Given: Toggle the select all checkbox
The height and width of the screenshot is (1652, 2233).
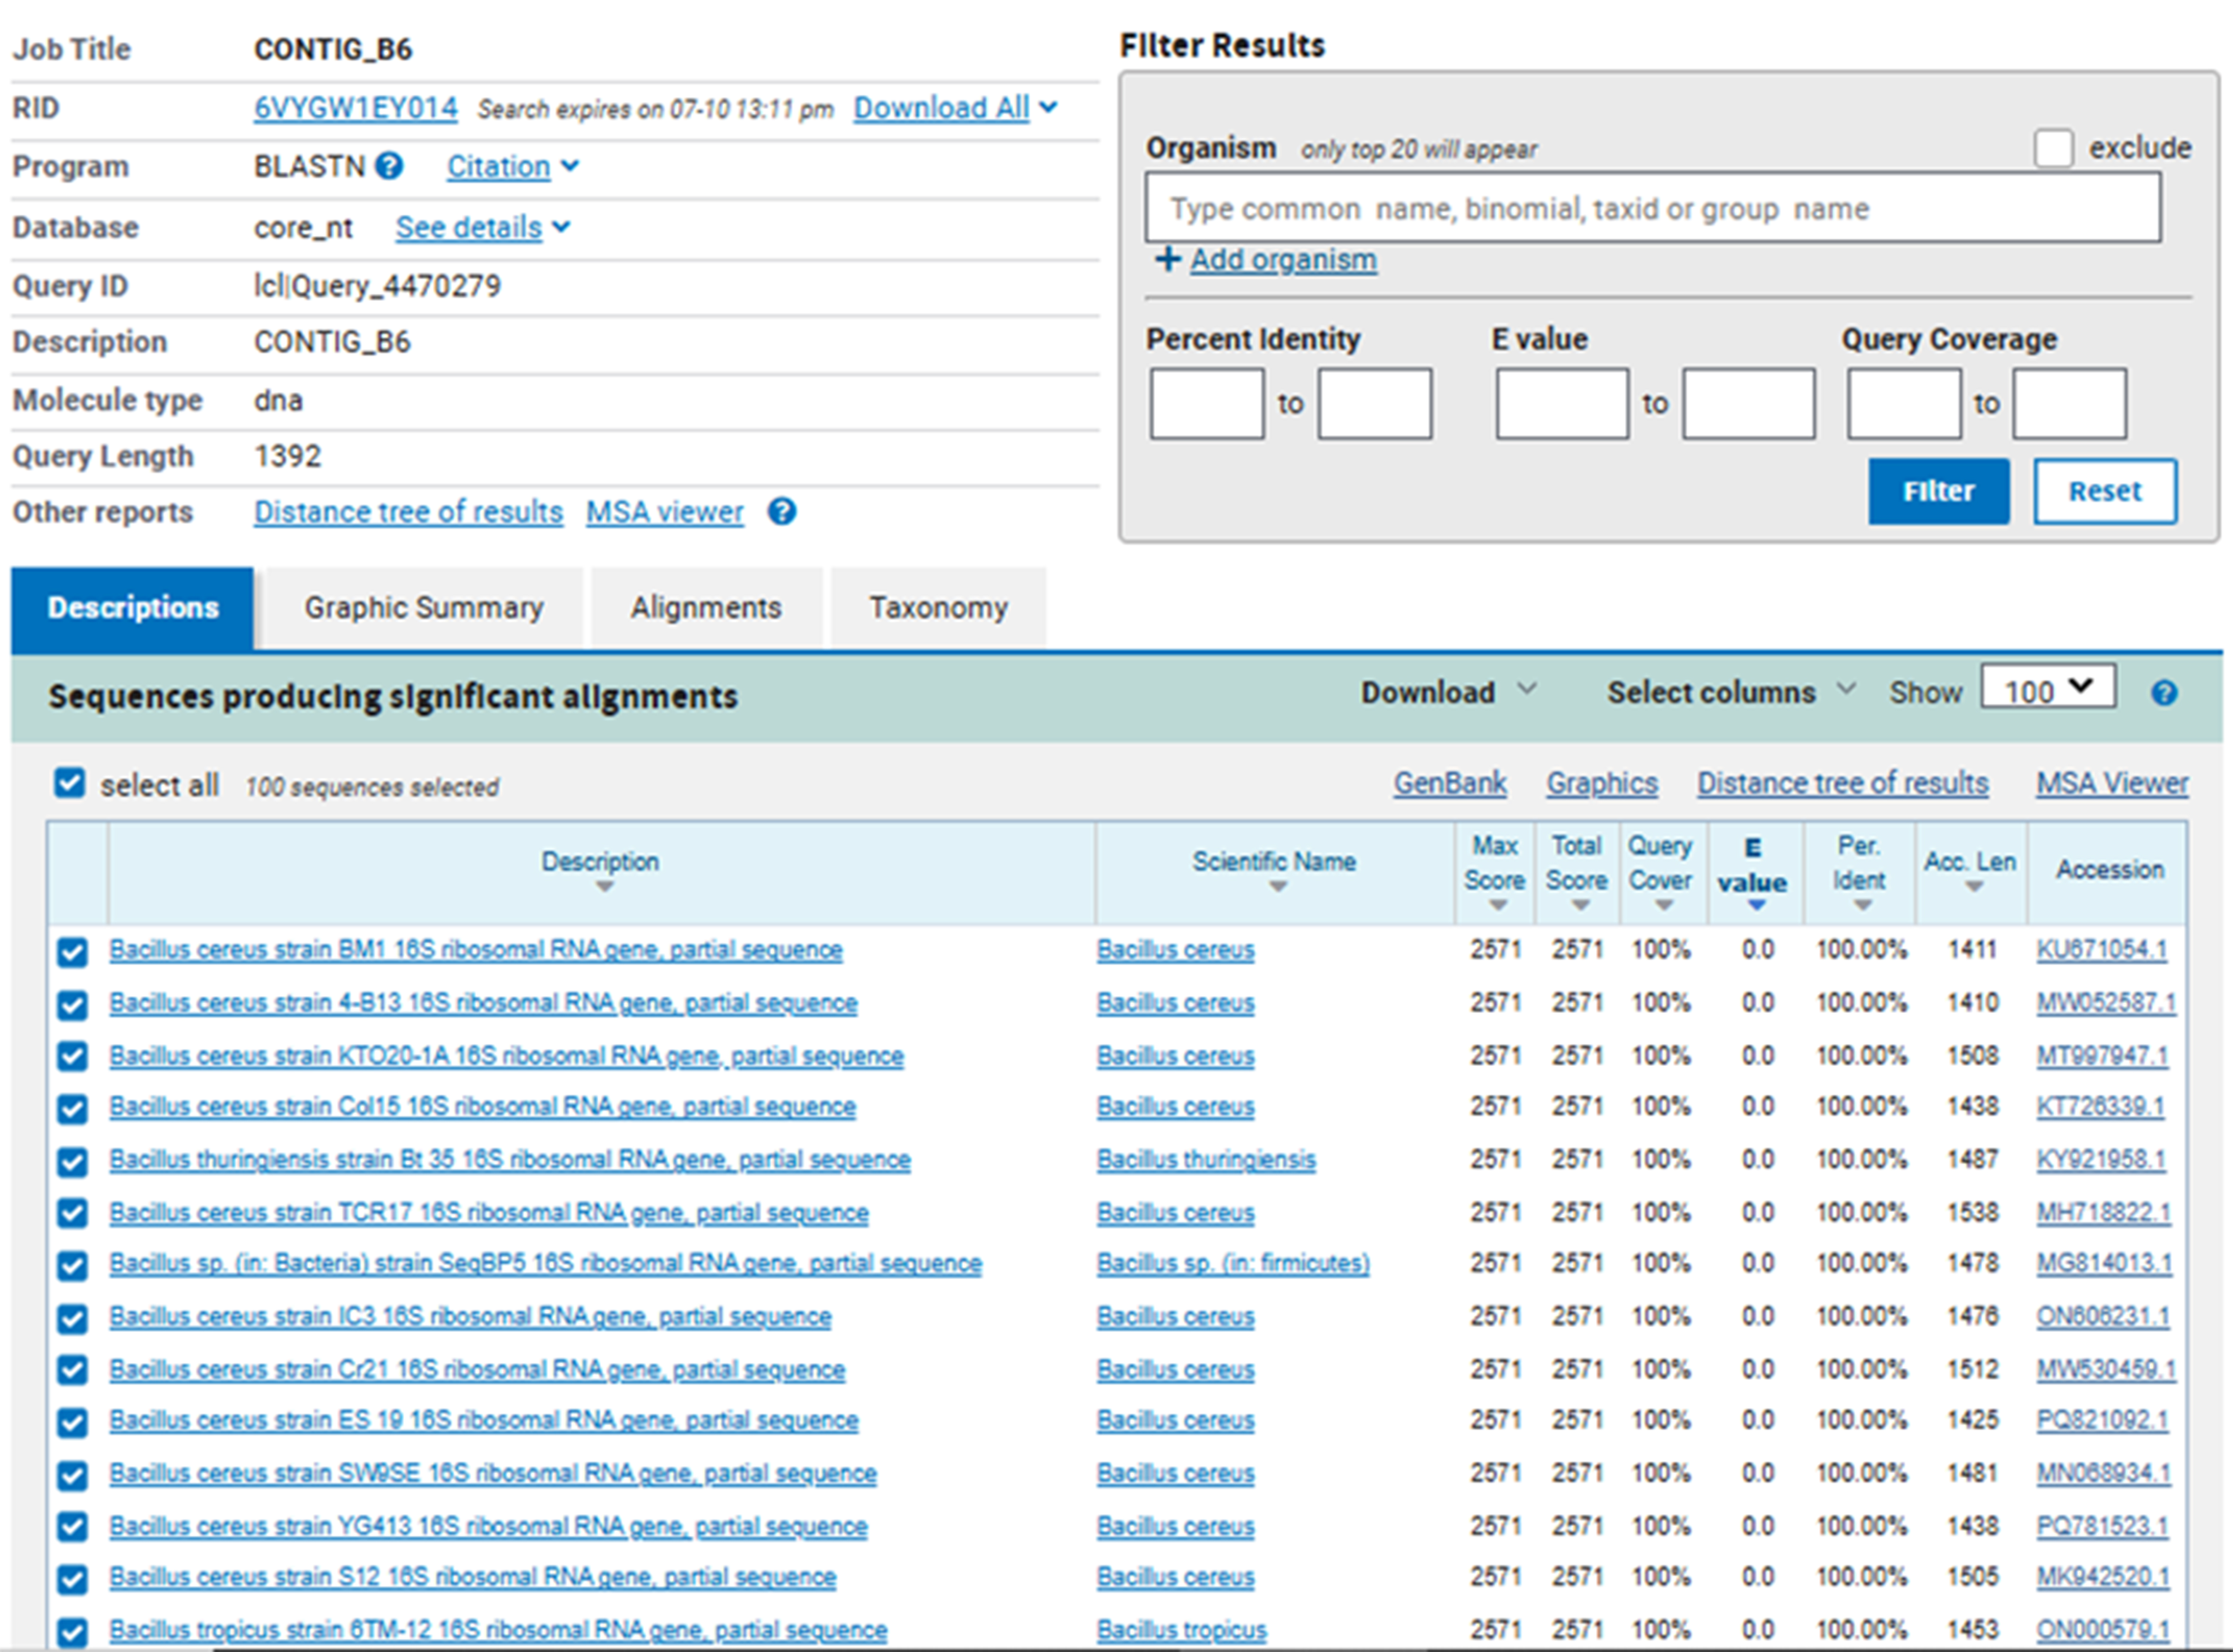Looking at the screenshot, I should coord(70,783).
